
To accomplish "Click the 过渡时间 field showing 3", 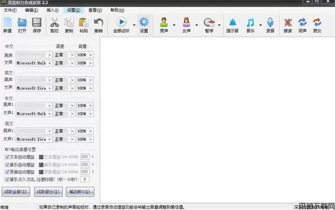I will tap(85, 179).
